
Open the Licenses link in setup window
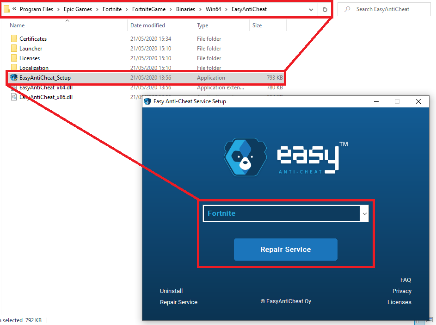(x=399, y=302)
